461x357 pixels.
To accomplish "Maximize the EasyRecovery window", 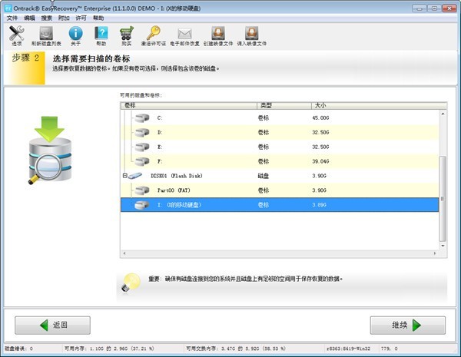I will click(x=434, y=8).
